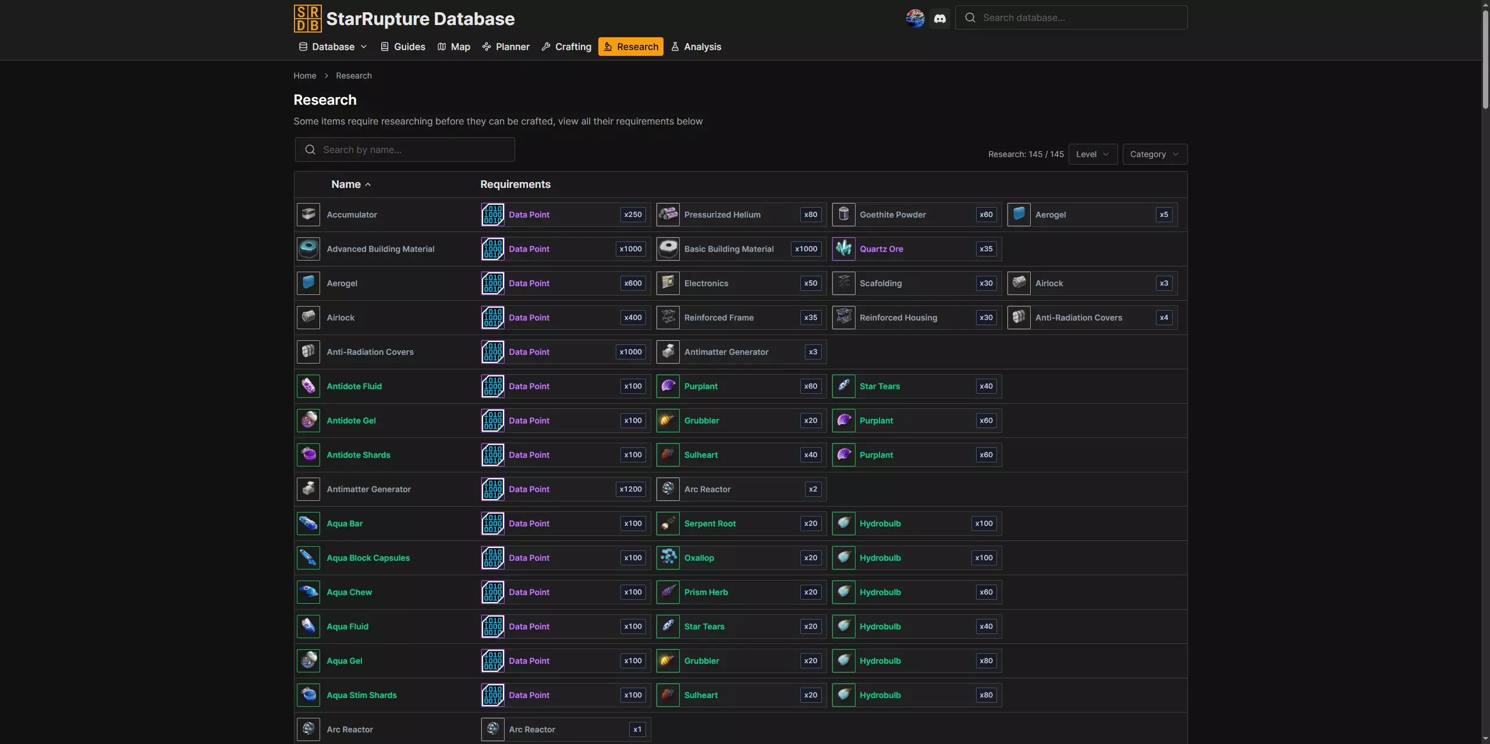Focus the Search by name field

click(x=405, y=149)
